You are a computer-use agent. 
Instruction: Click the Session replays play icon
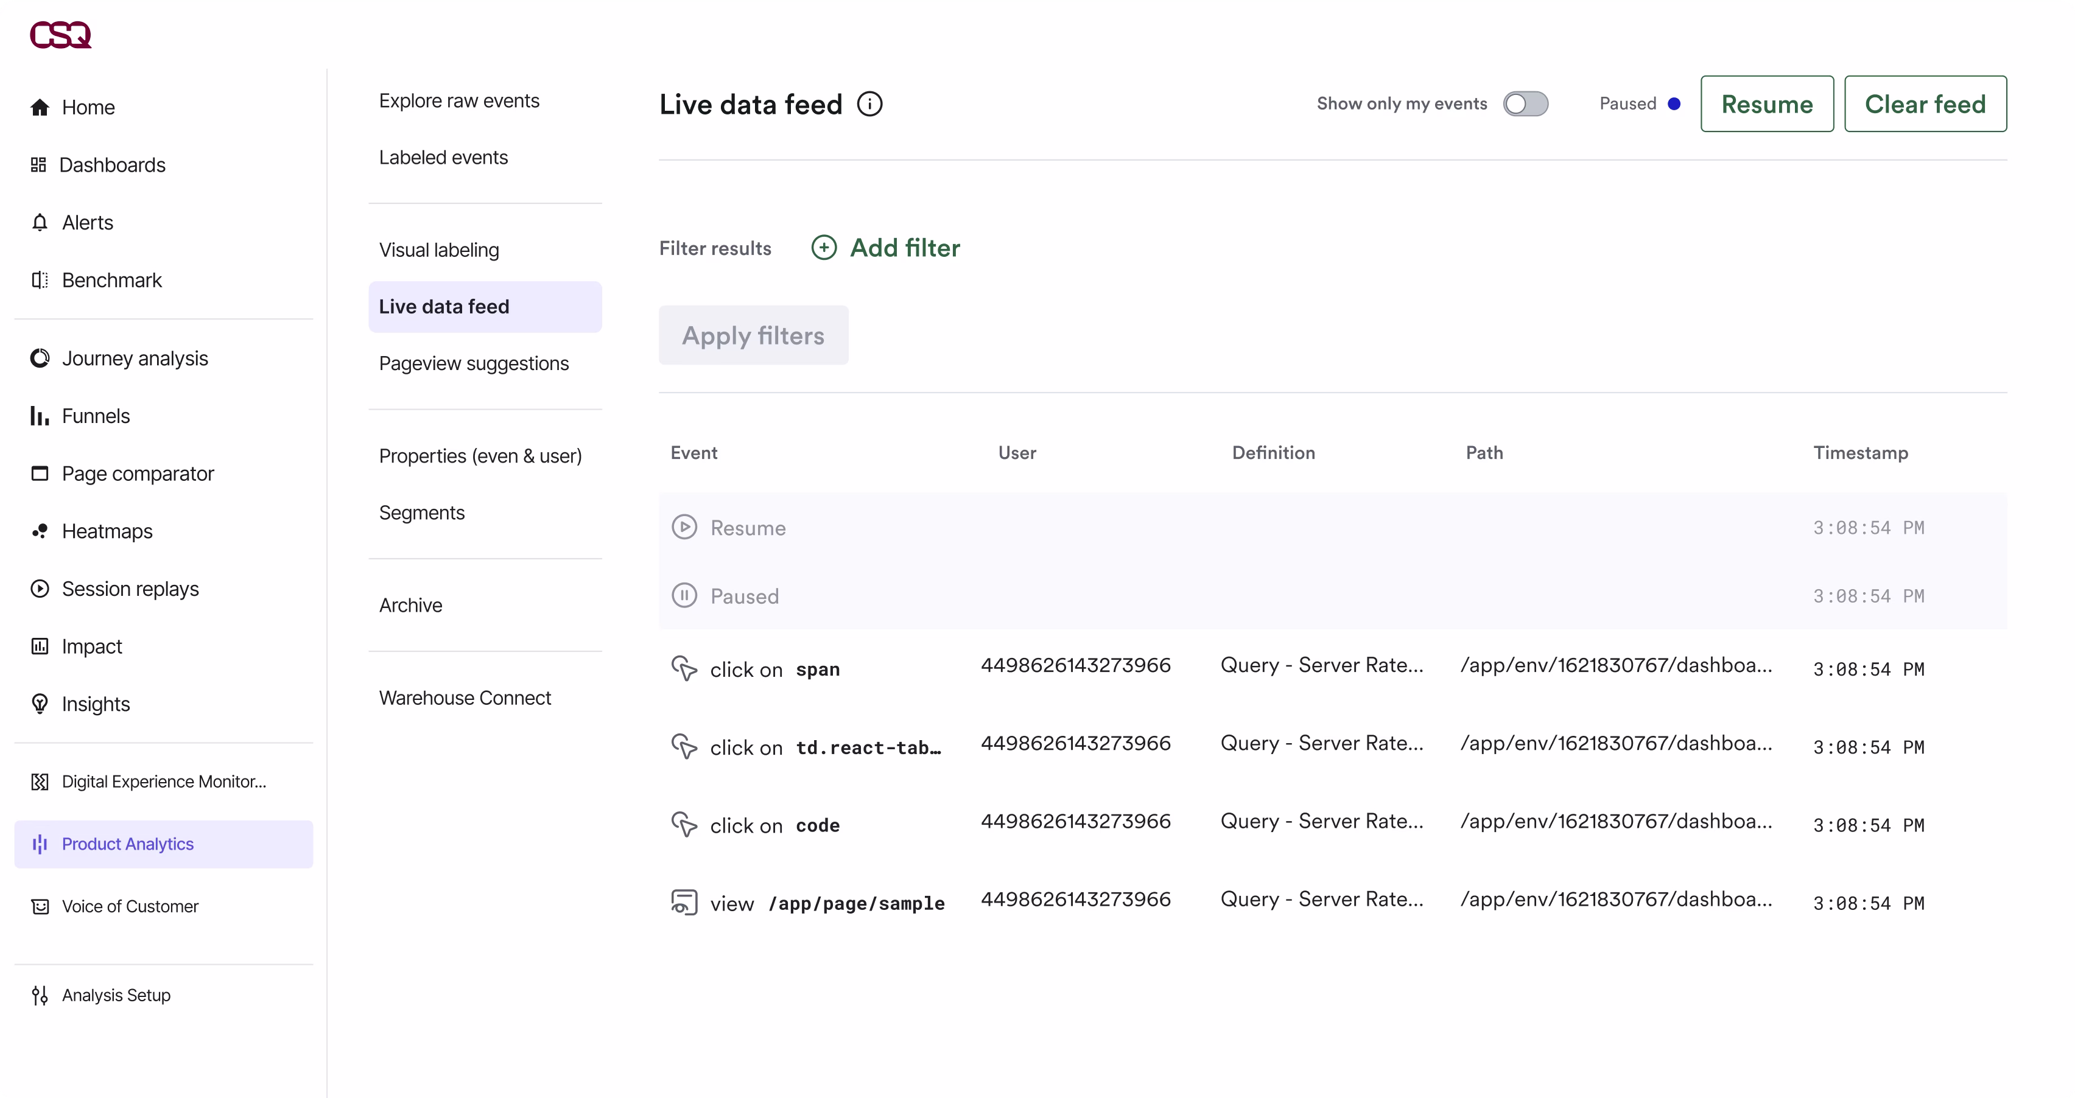40,589
